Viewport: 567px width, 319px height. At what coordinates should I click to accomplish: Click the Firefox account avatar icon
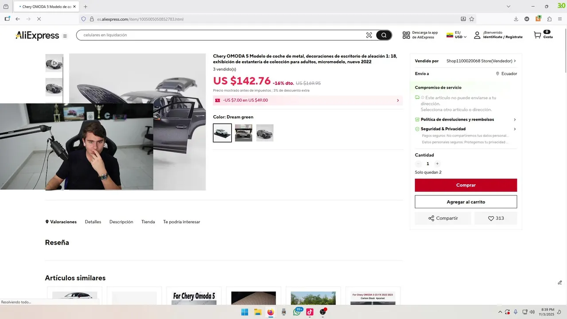point(527,19)
